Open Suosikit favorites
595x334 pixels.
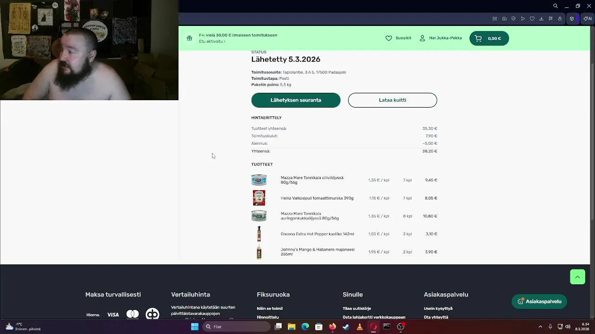[x=398, y=38]
